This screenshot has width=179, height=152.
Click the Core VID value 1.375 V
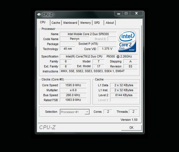point(107,49)
